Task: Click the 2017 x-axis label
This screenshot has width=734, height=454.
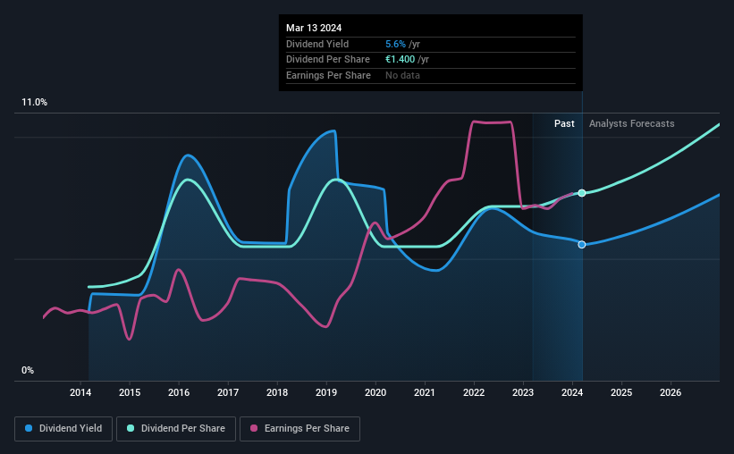Action: [x=228, y=392]
